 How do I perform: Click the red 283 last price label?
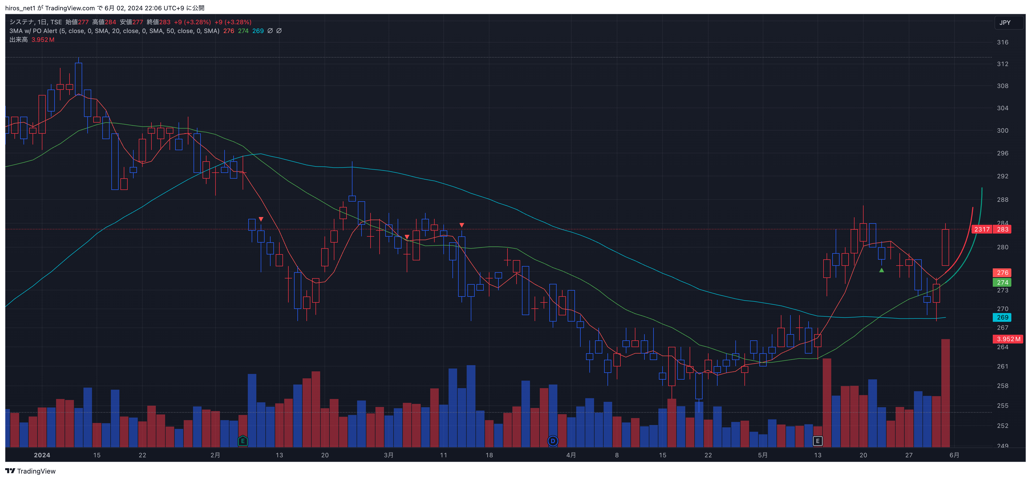[x=1003, y=229]
